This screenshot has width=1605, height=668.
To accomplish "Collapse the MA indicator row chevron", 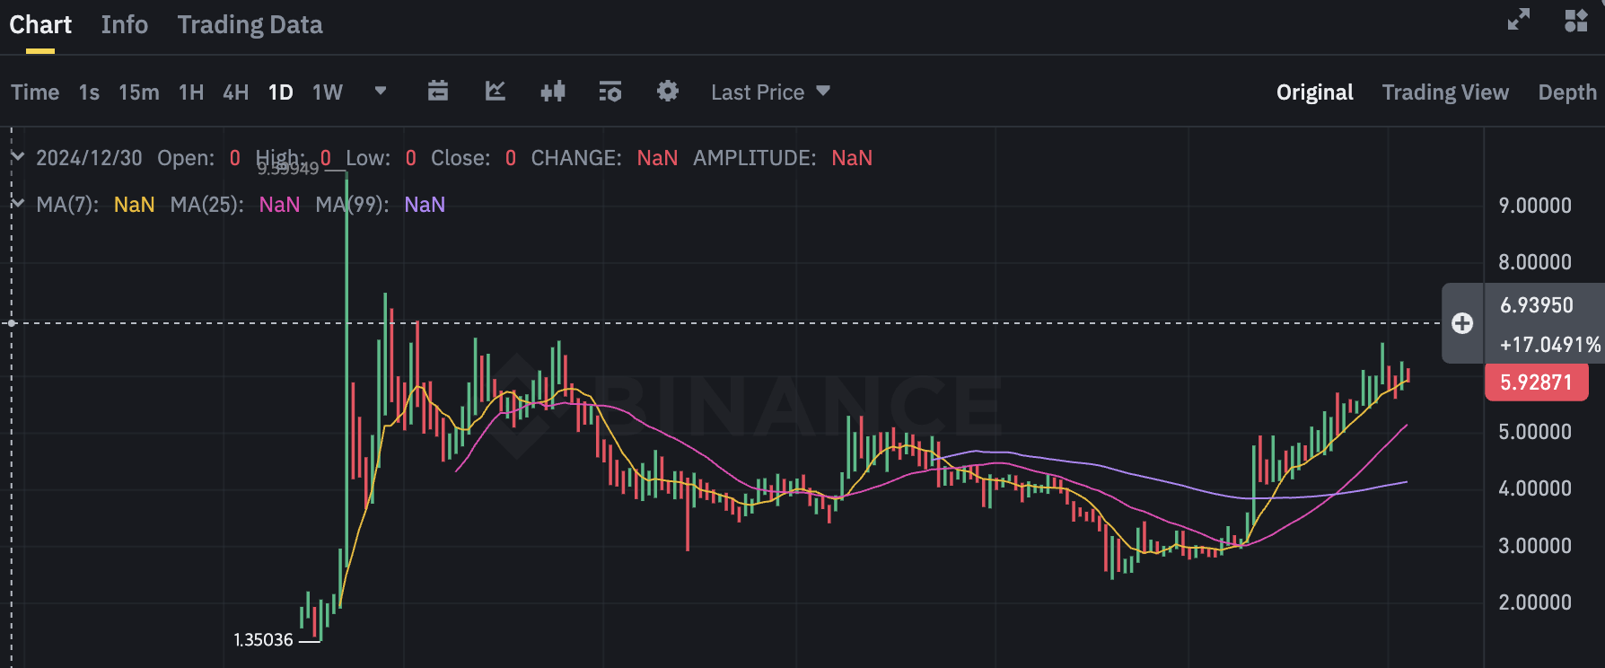I will 17,204.
